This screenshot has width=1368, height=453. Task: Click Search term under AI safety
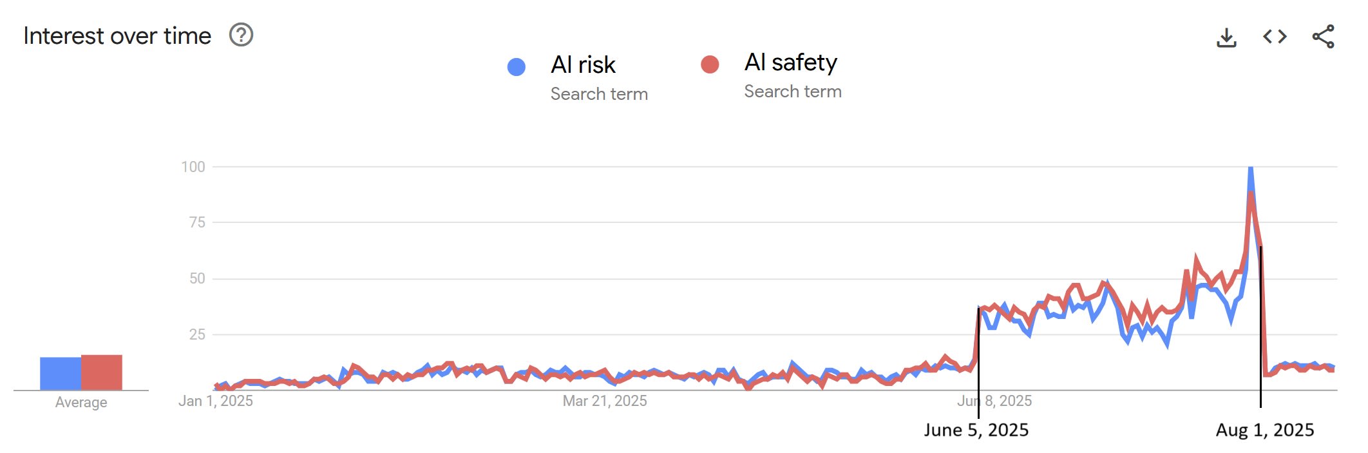pyautogui.click(x=793, y=92)
